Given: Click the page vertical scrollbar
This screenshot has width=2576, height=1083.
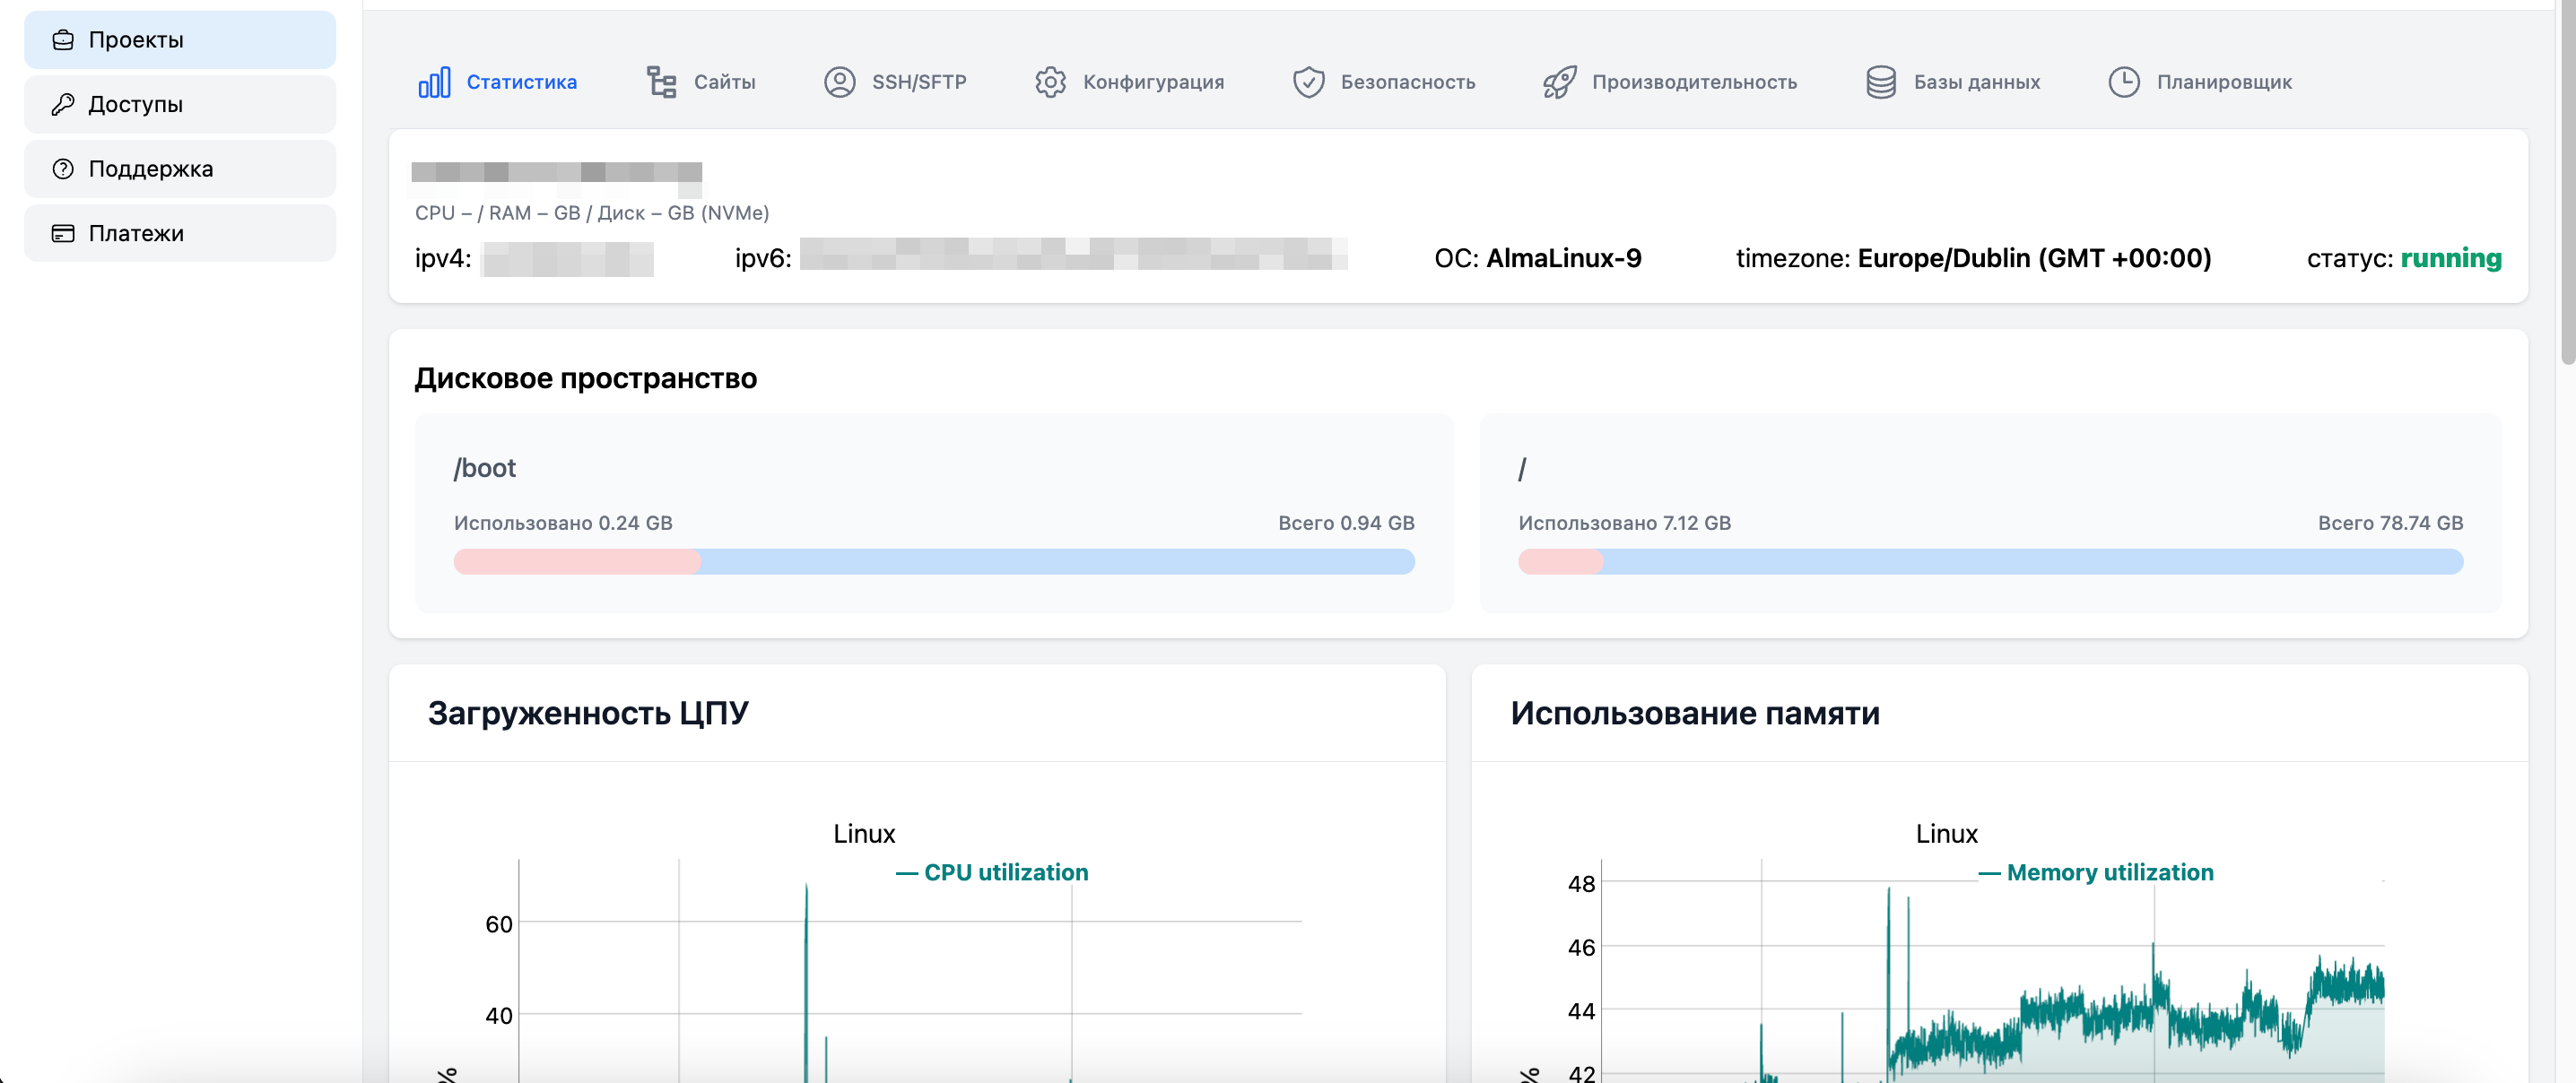Looking at the screenshot, I should (x=2567, y=180).
